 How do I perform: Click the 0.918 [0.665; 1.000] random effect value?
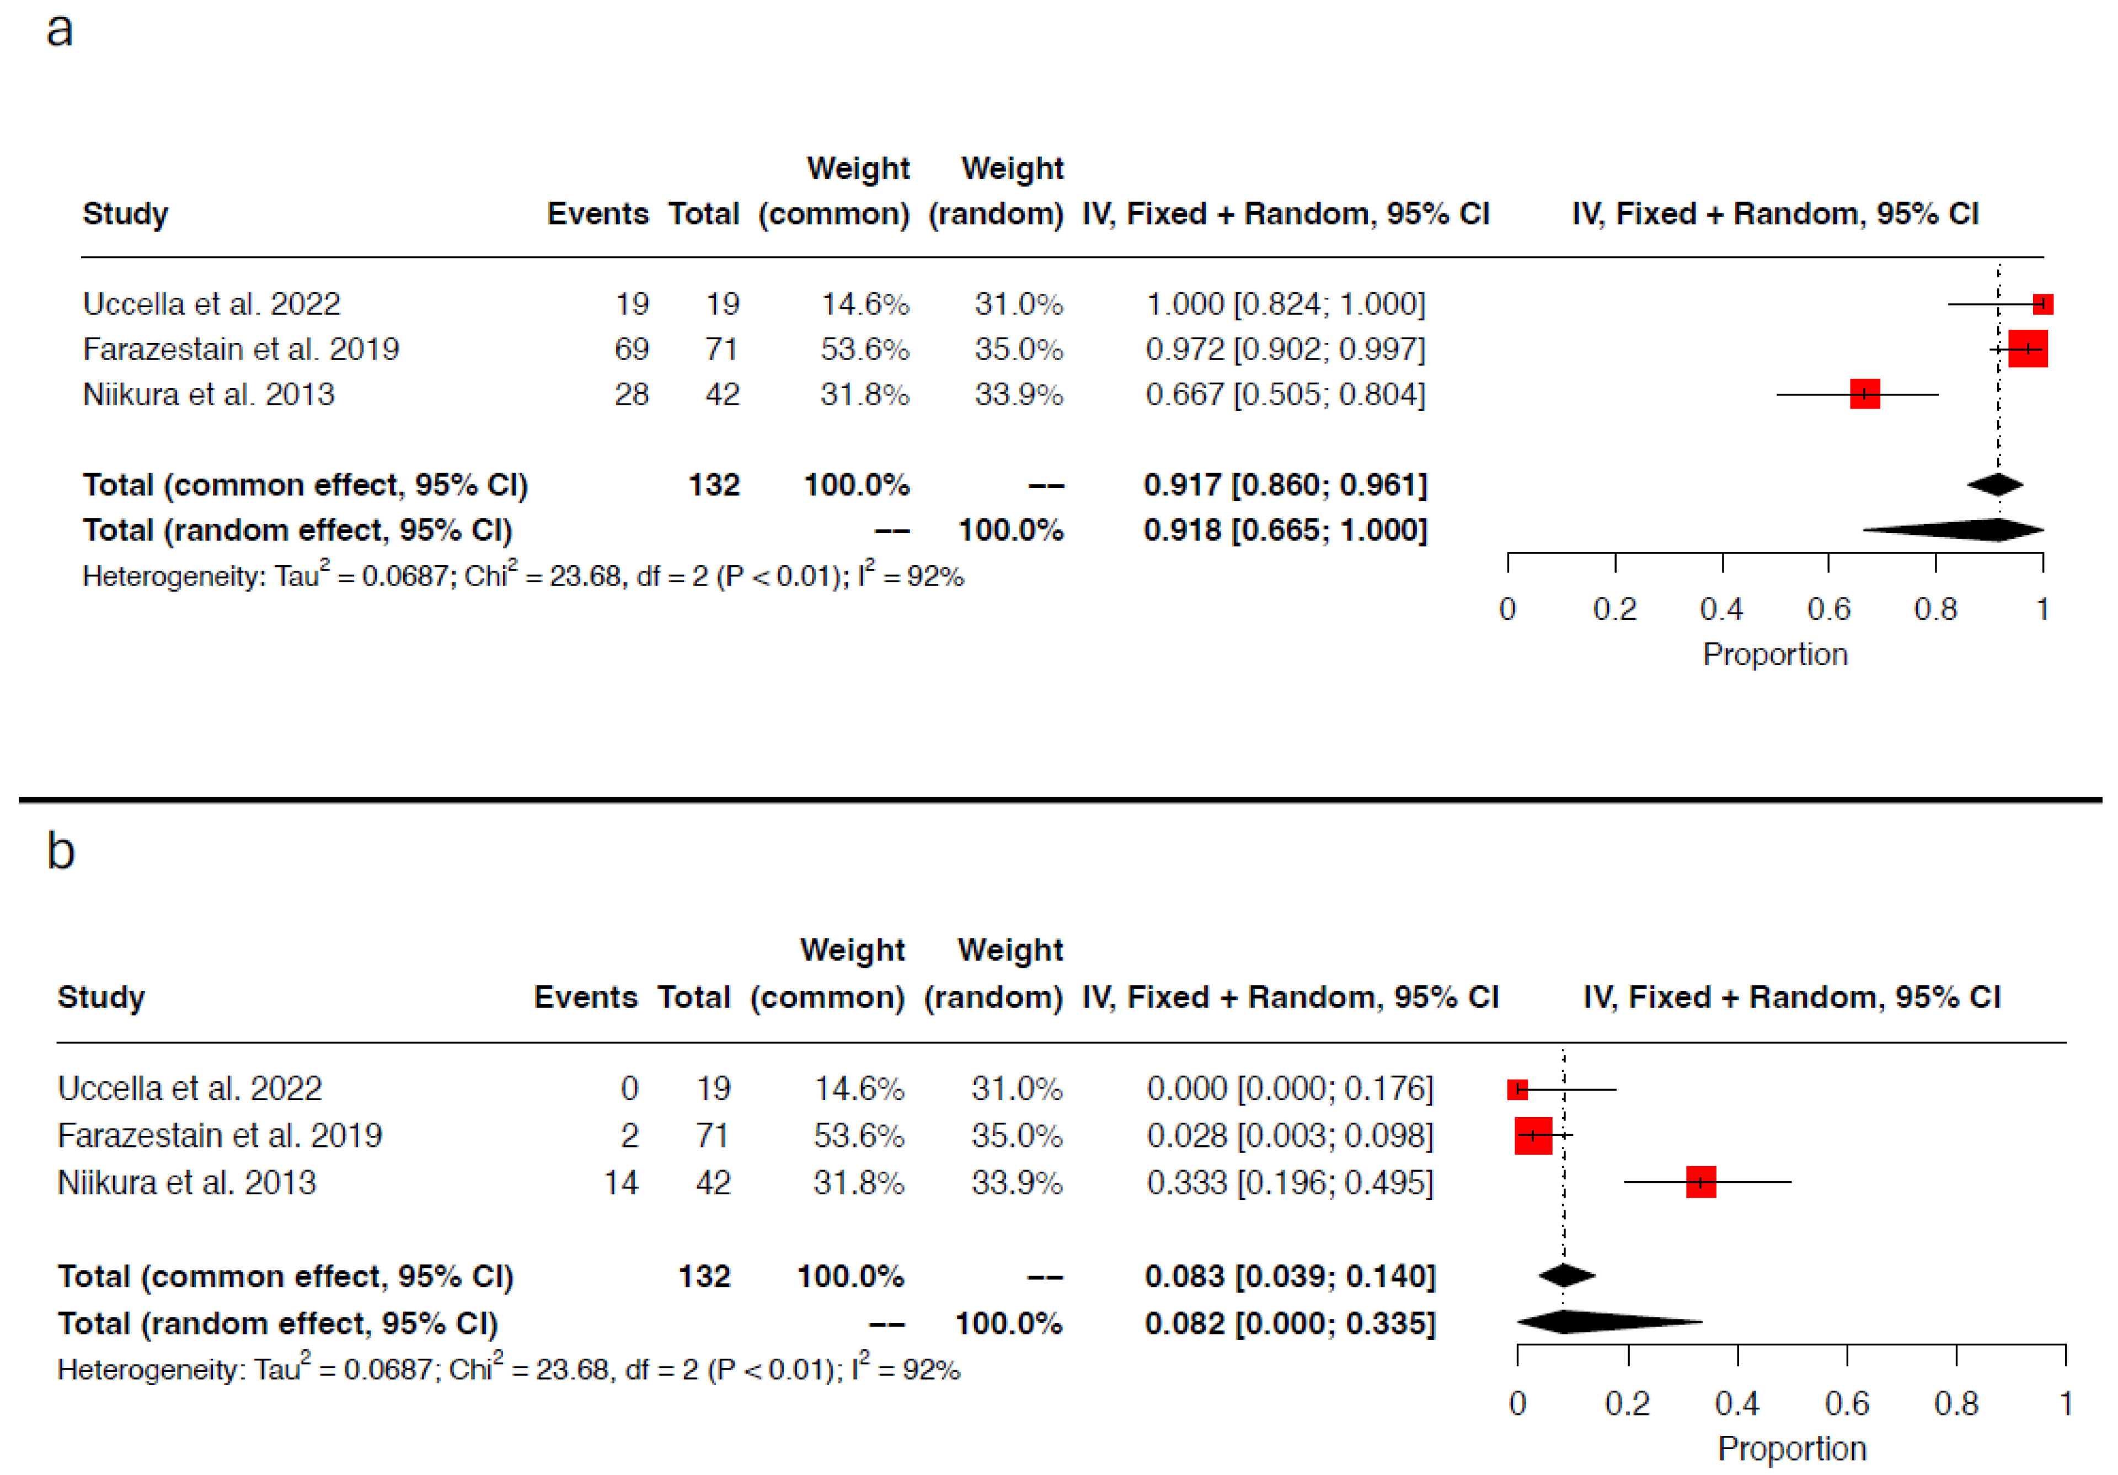point(1285,530)
